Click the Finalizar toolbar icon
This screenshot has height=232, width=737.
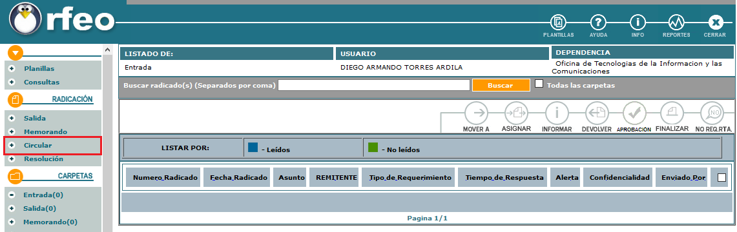point(672,113)
